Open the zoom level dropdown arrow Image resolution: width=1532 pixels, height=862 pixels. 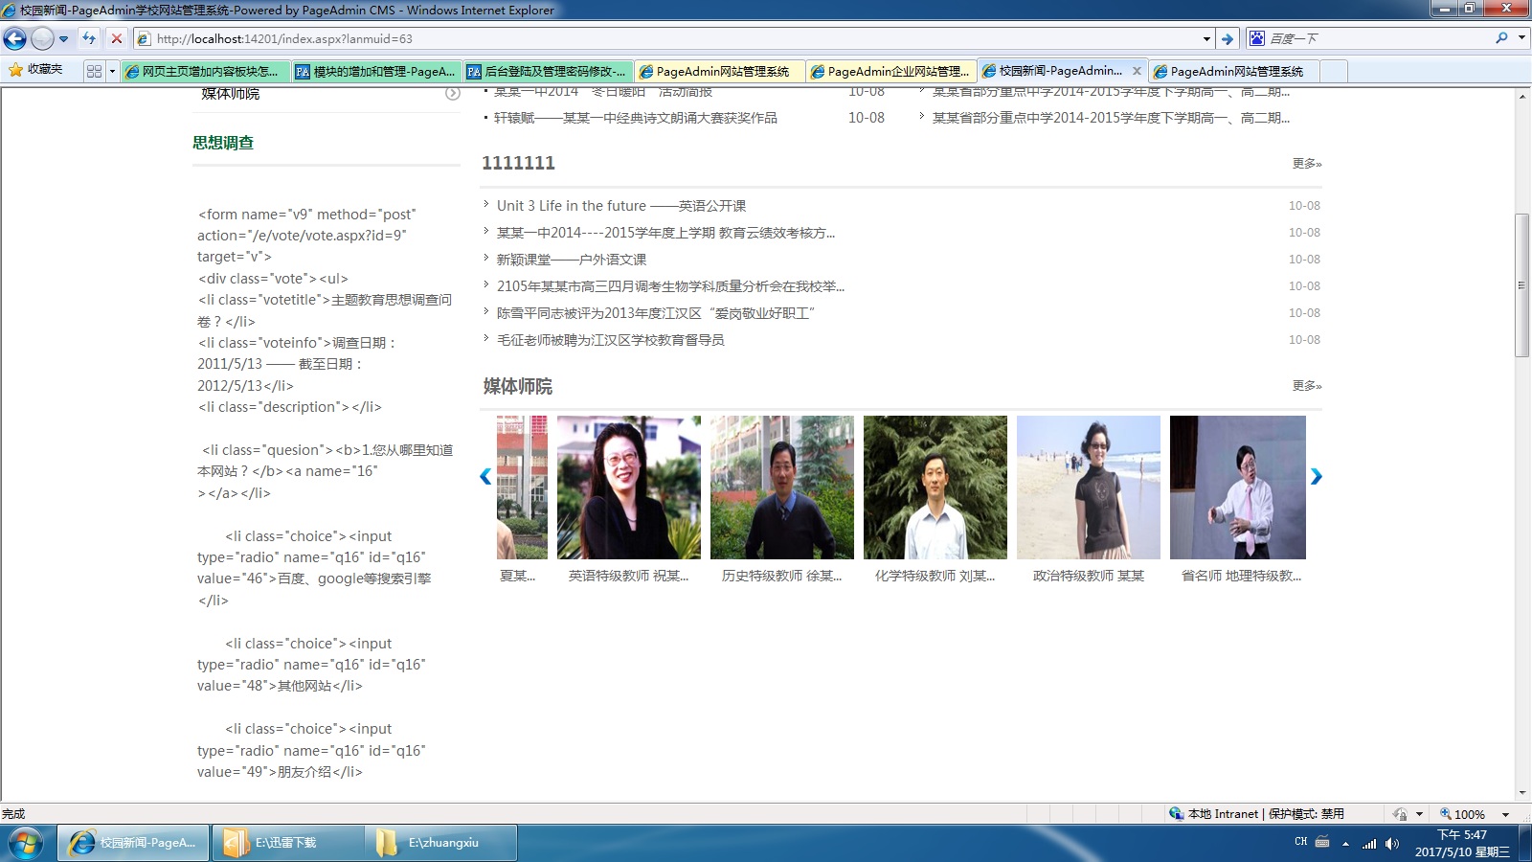pyautogui.click(x=1505, y=814)
